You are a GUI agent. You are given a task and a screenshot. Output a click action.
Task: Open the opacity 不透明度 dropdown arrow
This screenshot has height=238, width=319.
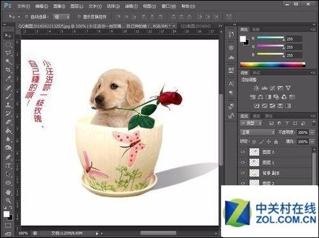point(312,132)
